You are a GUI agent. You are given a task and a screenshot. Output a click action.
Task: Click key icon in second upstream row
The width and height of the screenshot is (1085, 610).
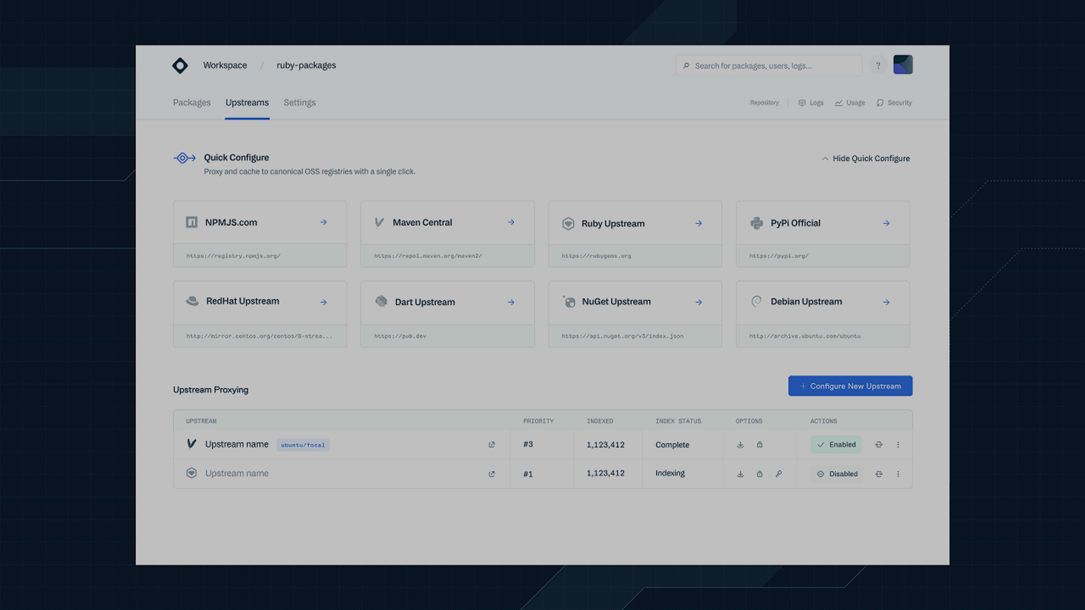pos(779,474)
